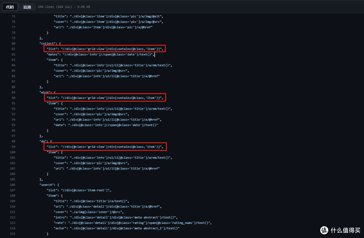This screenshot has height=238, width=364.
Task: Select line number 82
Action: [x=13, y=54]
